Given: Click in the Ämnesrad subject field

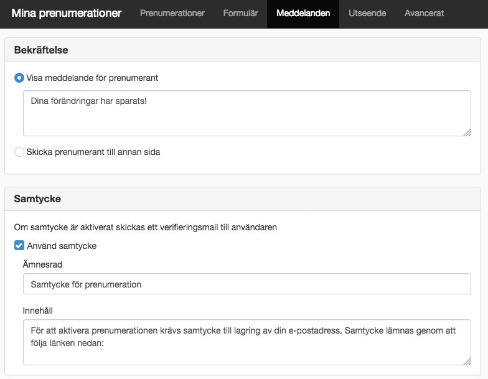Looking at the screenshot, I should (x=246, y=284).
